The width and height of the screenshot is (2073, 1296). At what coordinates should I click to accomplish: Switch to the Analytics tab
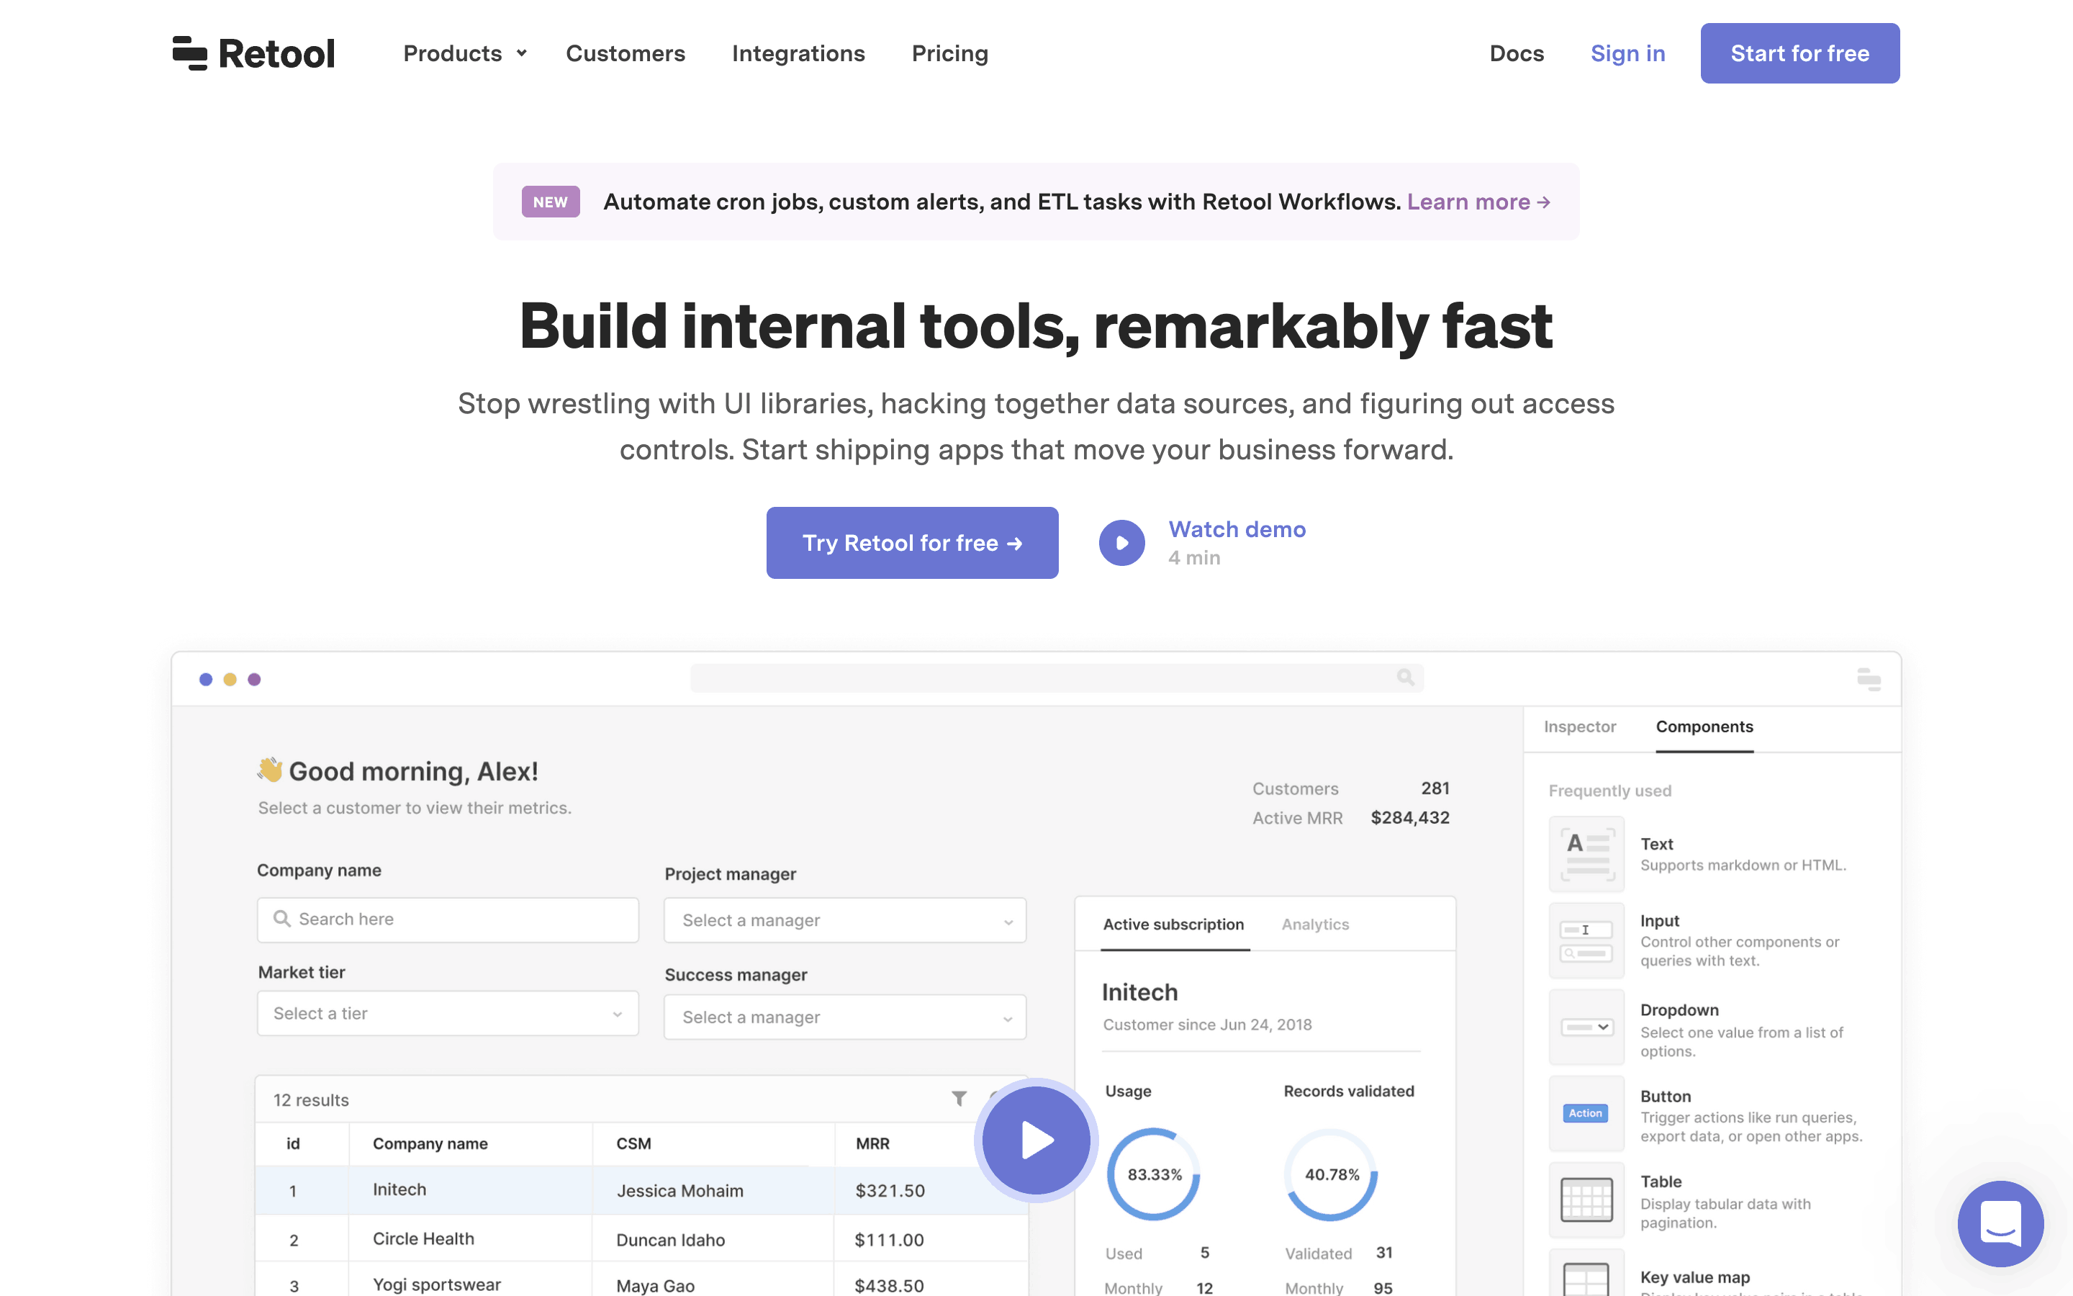coord(1315,924)
